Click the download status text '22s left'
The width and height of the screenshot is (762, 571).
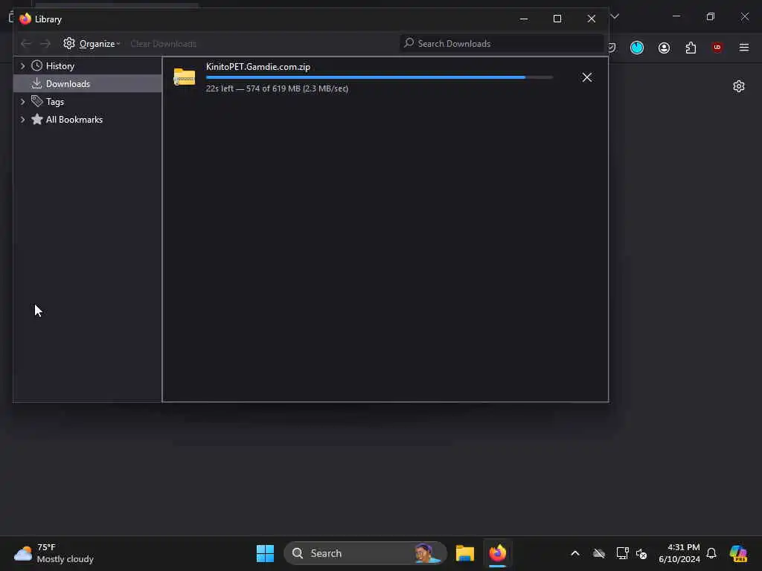coord(220,89)
